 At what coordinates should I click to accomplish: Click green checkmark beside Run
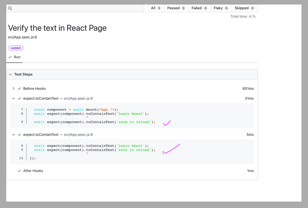10,57
